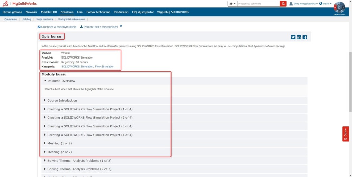The image size is (352, 177).
Task: Expand the Course Introduction module
Action: click(174, 101)
